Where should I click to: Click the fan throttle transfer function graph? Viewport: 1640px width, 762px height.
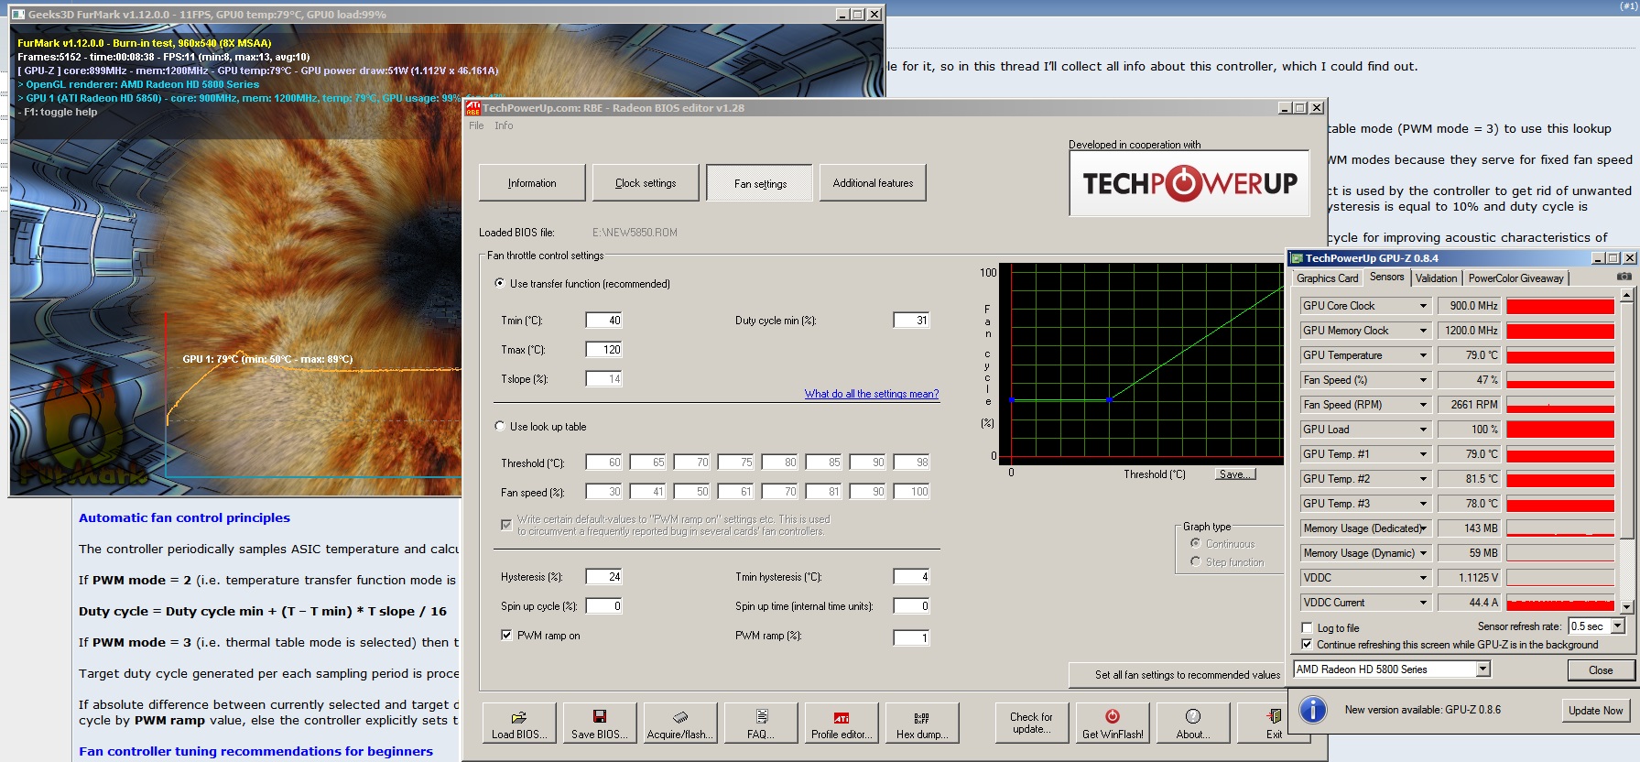[1142, 364]
